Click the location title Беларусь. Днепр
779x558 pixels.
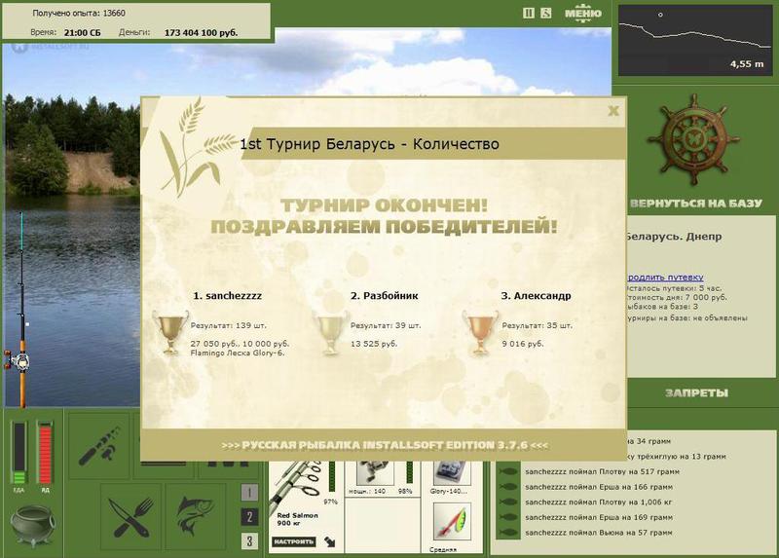[x=674, y=237]
